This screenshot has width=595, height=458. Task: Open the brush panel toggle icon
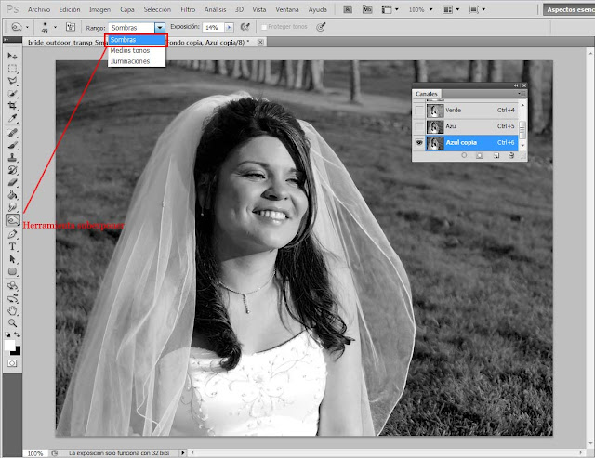point(71,27)
